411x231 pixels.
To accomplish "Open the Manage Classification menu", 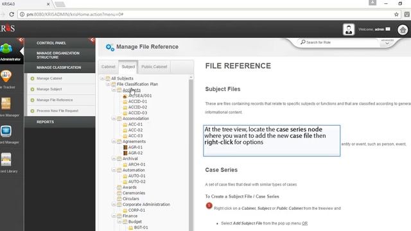I will 60,67.
